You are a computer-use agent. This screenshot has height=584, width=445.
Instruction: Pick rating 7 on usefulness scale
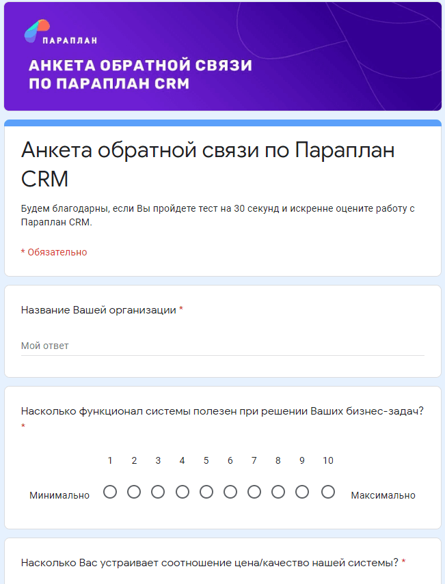(254, 492)
